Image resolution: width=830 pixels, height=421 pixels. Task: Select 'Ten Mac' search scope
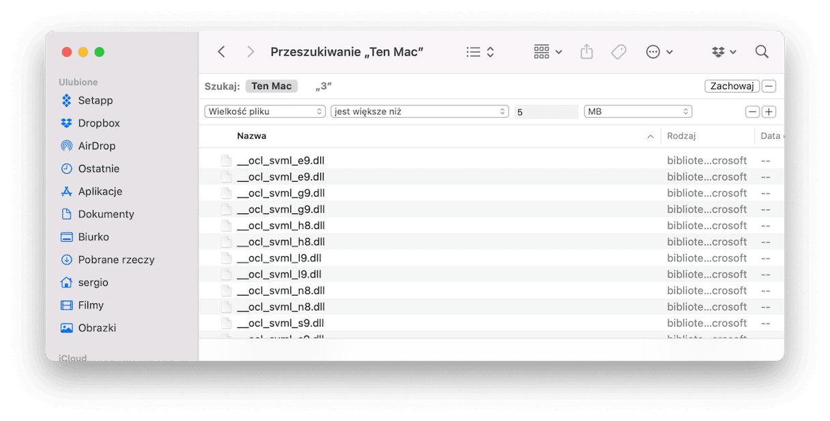272,87
